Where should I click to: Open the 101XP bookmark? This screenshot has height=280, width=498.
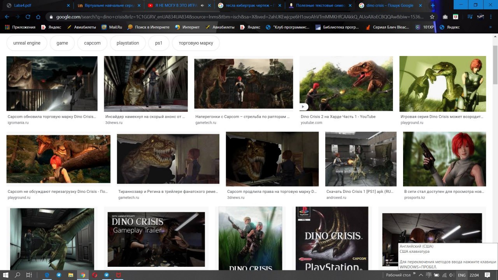point(424,27)
